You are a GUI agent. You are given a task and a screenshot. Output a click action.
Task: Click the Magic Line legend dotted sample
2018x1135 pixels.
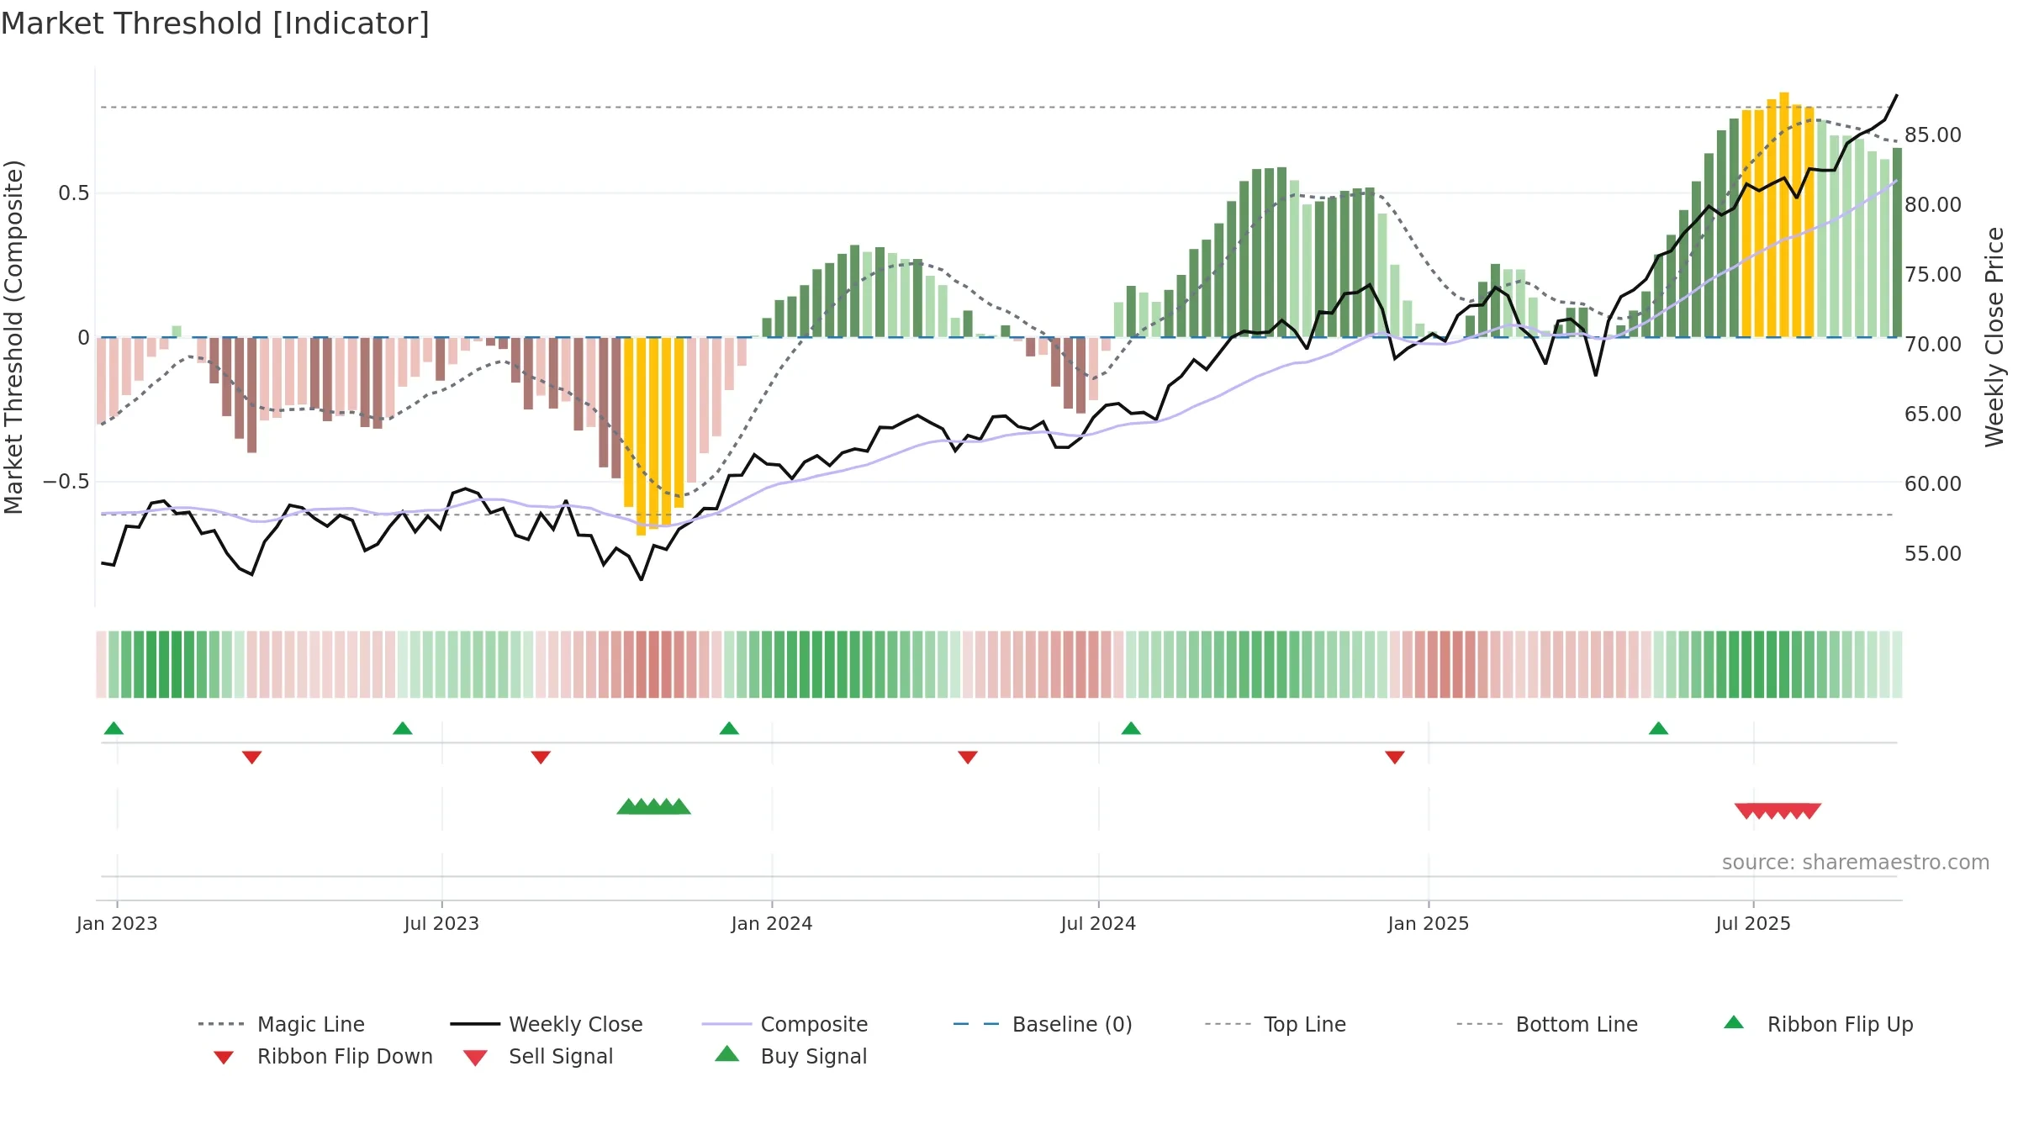[221, 1024]
